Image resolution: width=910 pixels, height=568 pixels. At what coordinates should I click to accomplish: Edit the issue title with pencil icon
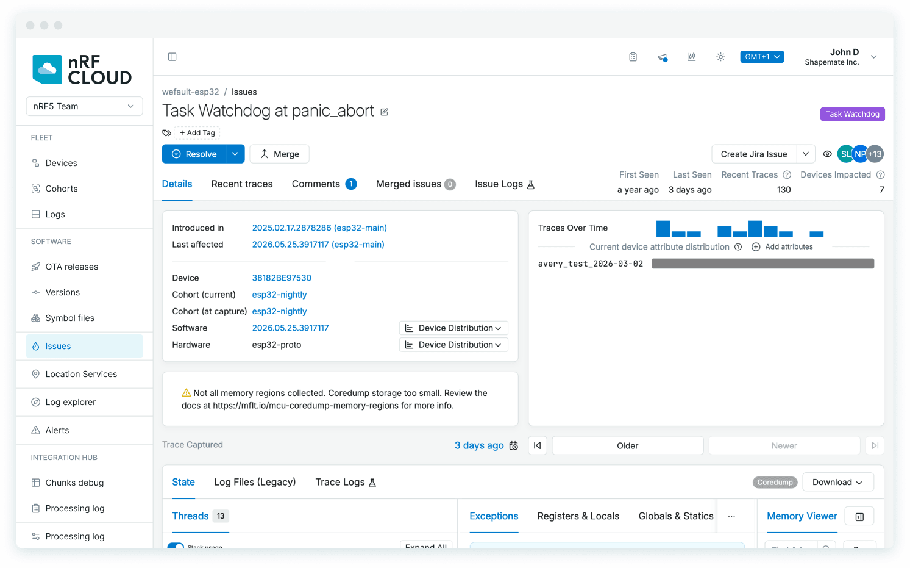(385, 112)
